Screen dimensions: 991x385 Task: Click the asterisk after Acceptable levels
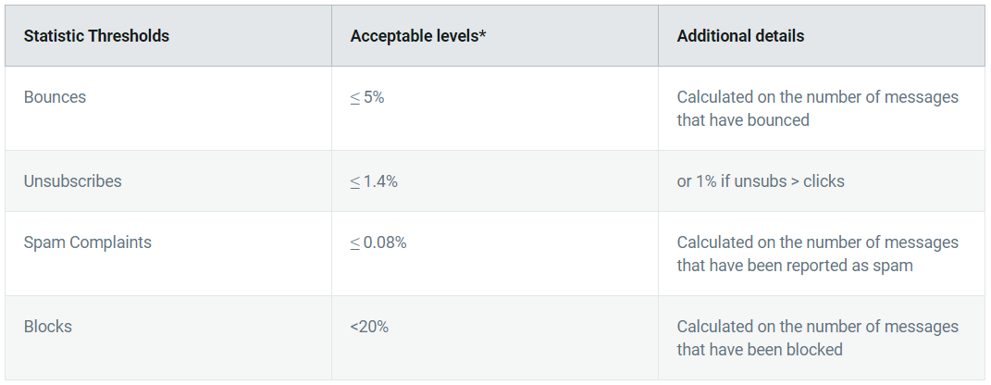482,33
